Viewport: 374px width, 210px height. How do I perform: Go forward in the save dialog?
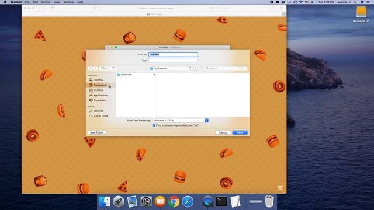[x=95, y=68]
